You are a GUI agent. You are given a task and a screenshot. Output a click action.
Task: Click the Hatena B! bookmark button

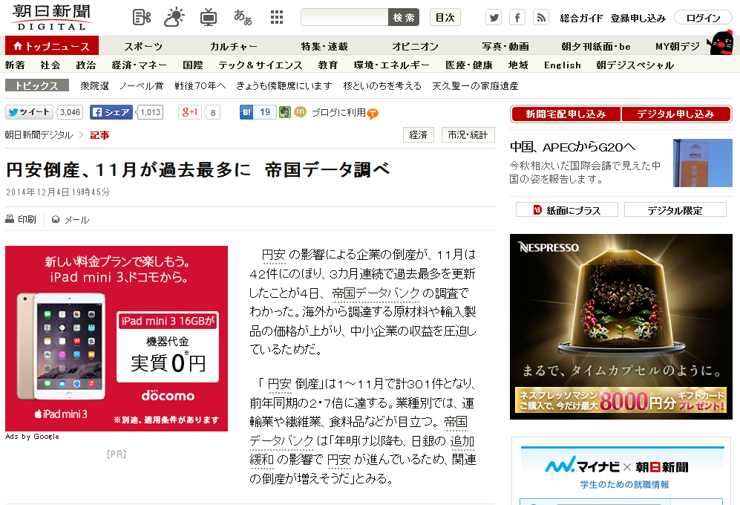pos(258,112)
